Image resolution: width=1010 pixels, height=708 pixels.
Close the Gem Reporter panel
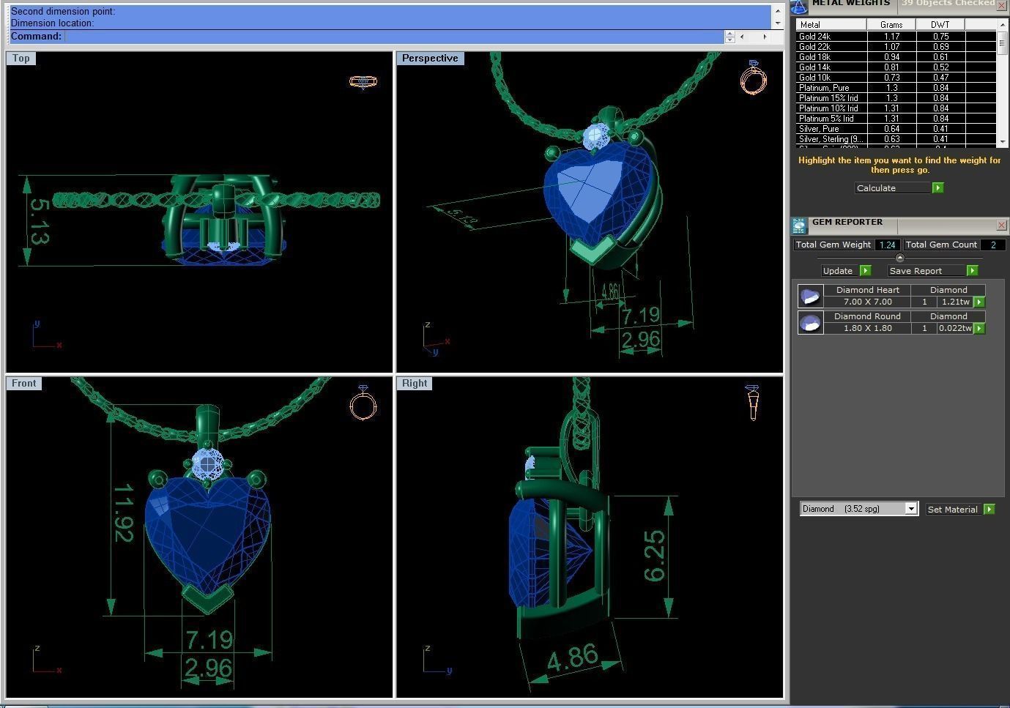[x=1001, y=225]
